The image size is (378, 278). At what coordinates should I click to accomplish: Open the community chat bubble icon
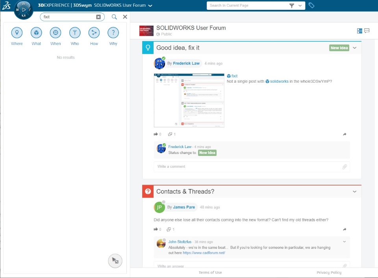click(x=367, y=31)
